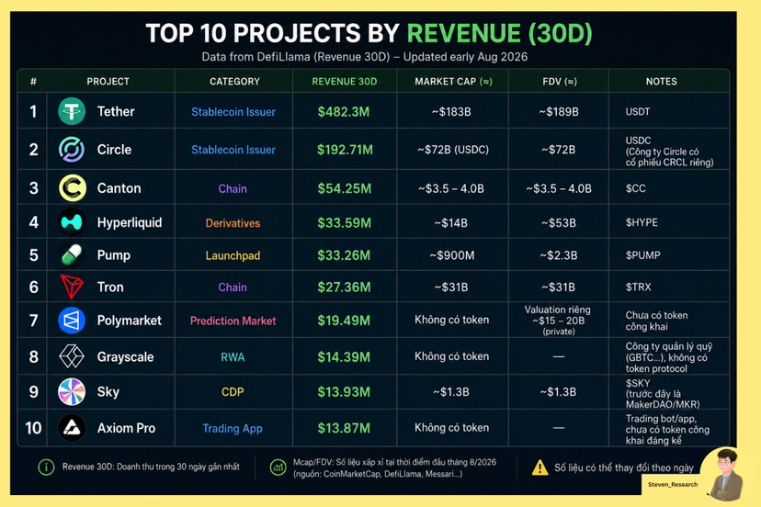Click the Steven_Research label
Viewport: 761px width, 507px height.
673,485
